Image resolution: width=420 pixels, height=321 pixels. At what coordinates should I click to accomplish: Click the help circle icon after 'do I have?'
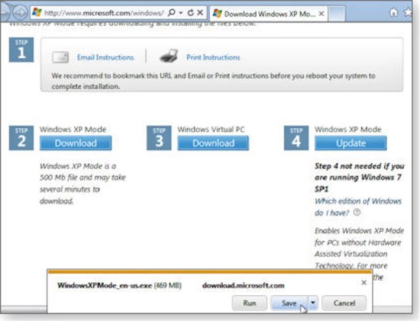[x=357, y=213]
